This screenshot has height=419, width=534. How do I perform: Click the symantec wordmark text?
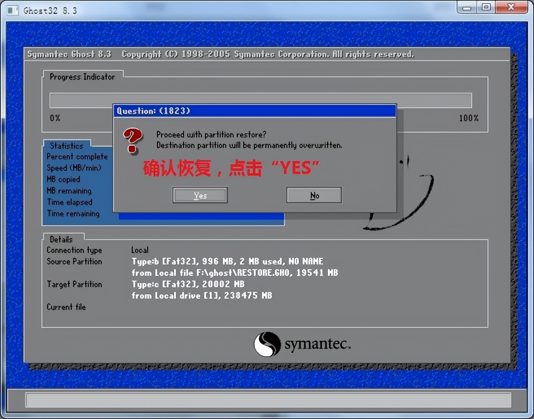317,344
